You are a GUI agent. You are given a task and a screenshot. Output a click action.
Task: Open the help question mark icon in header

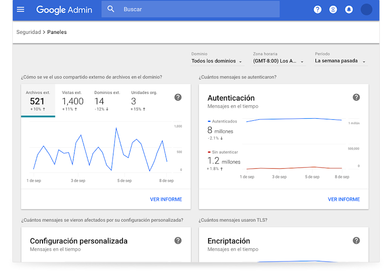(318, 9)
